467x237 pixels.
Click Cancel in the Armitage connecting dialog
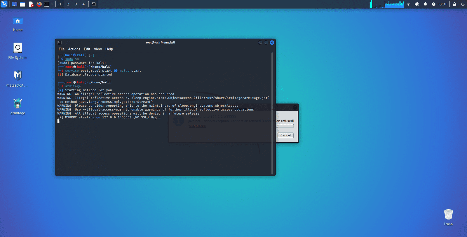click(x=285, y=135)
